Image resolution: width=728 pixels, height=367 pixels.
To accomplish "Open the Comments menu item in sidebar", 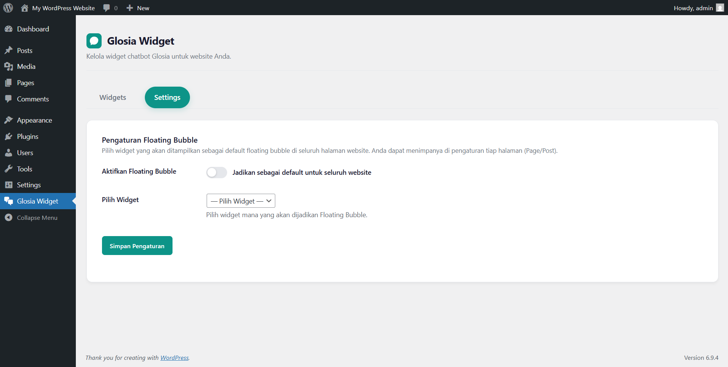I will pos(38,99).
